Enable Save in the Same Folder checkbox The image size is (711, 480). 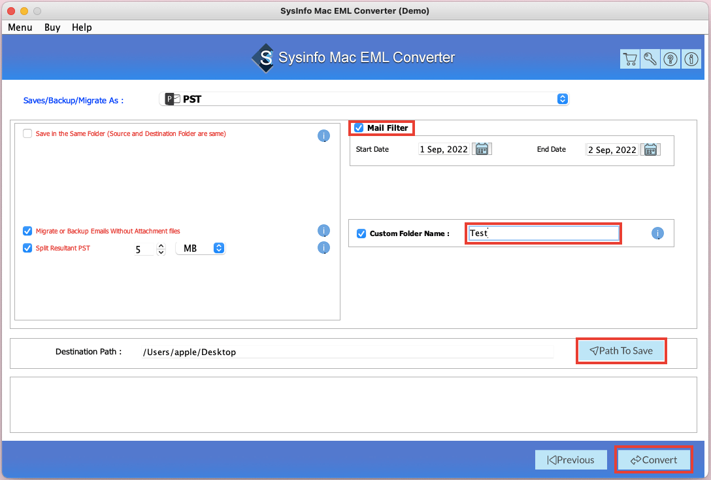(x=27, y=133)
